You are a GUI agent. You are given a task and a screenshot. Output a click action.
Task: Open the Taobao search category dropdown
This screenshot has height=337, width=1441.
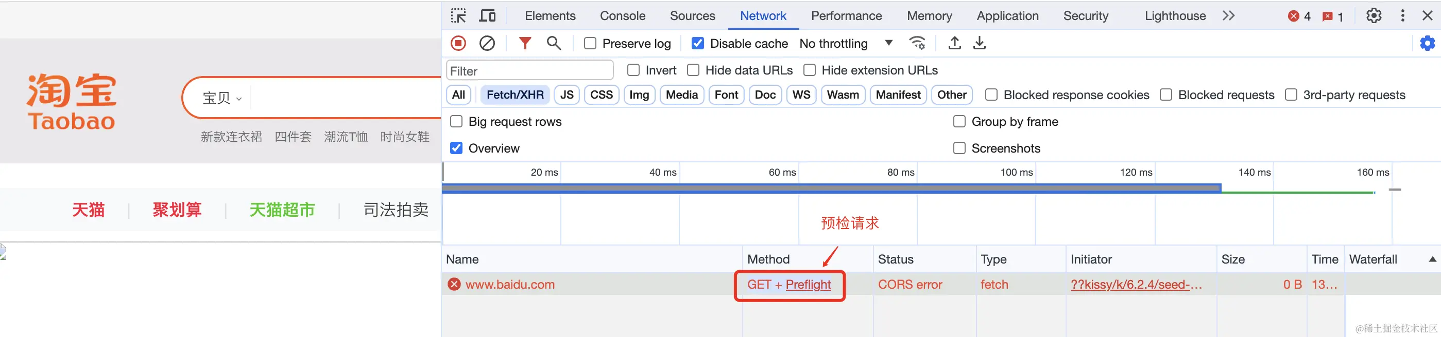pyautogui.click(x=221, y=98)
